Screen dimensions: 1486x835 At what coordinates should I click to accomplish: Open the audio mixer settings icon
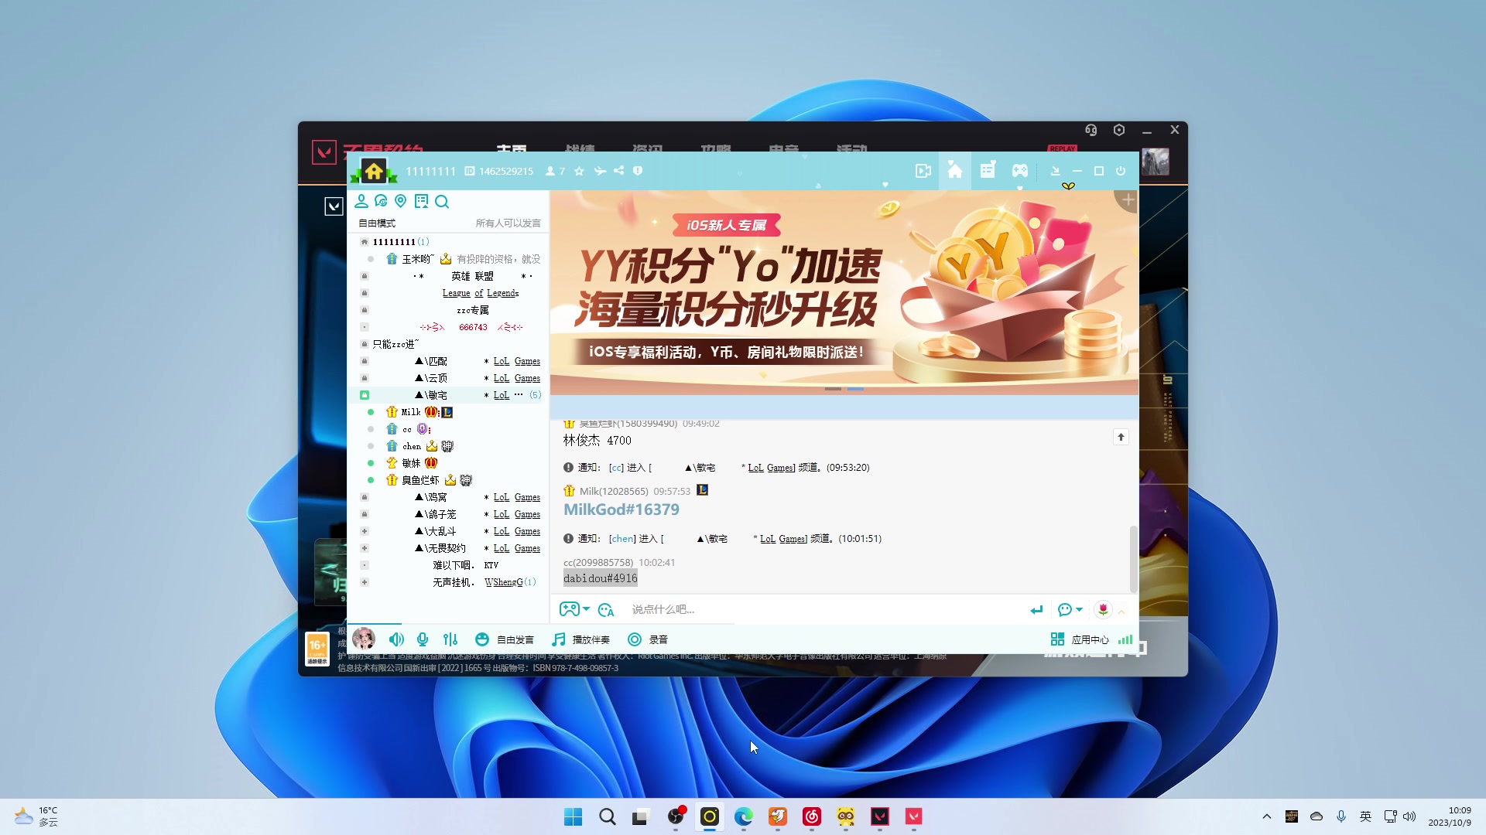click(450, 639)
